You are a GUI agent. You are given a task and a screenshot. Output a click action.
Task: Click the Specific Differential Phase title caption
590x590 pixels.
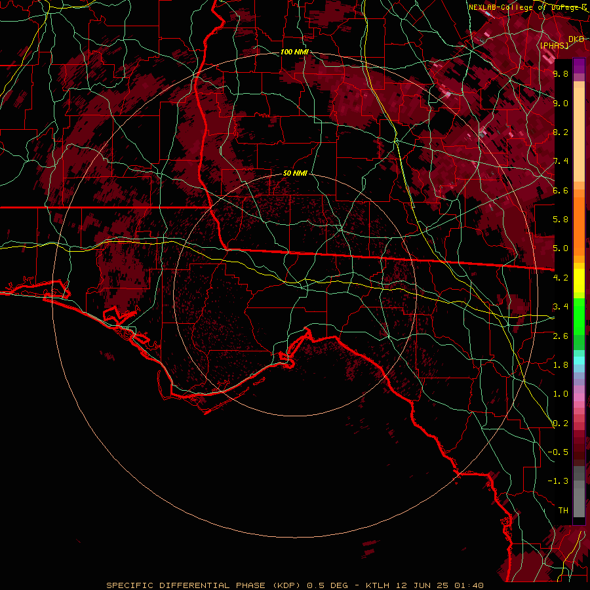(x=295, y=585)
